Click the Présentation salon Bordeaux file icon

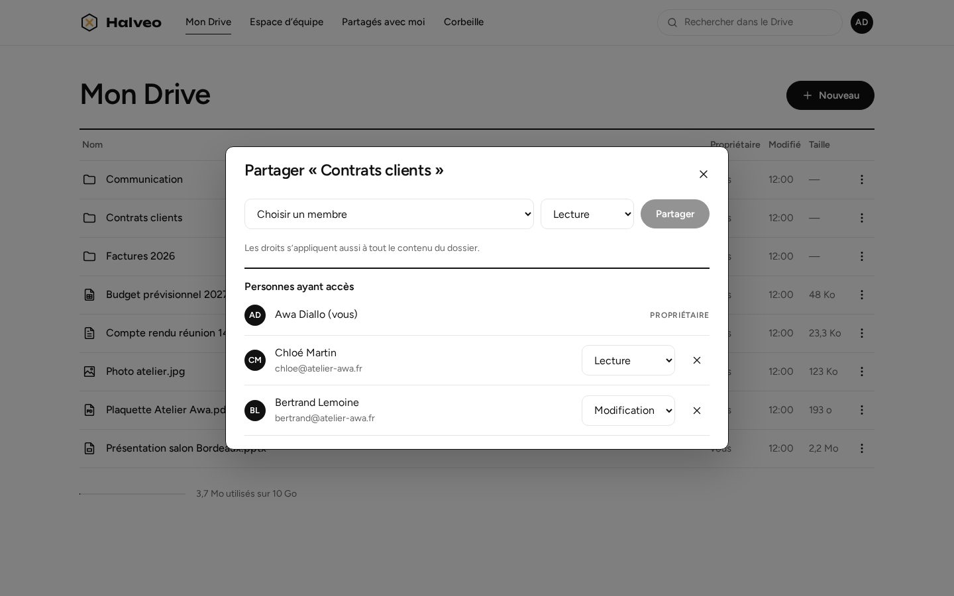point(89,448)
